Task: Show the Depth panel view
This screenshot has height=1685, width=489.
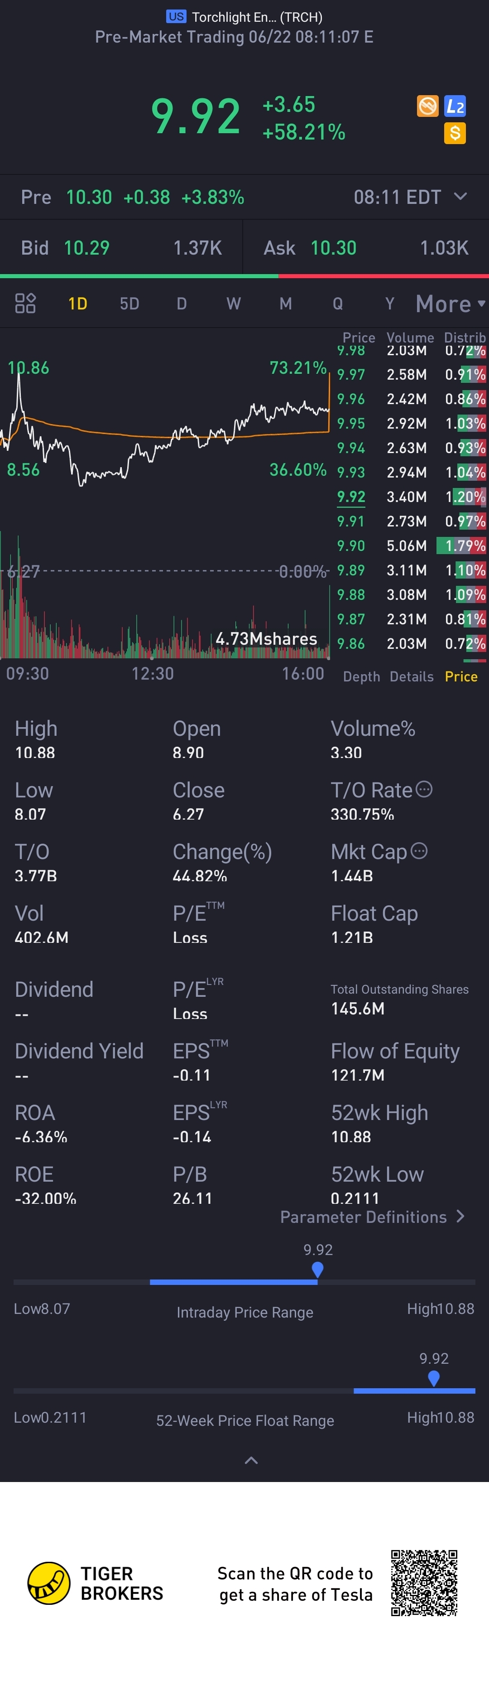Action: pyautogui.click(x=361, y=676)
